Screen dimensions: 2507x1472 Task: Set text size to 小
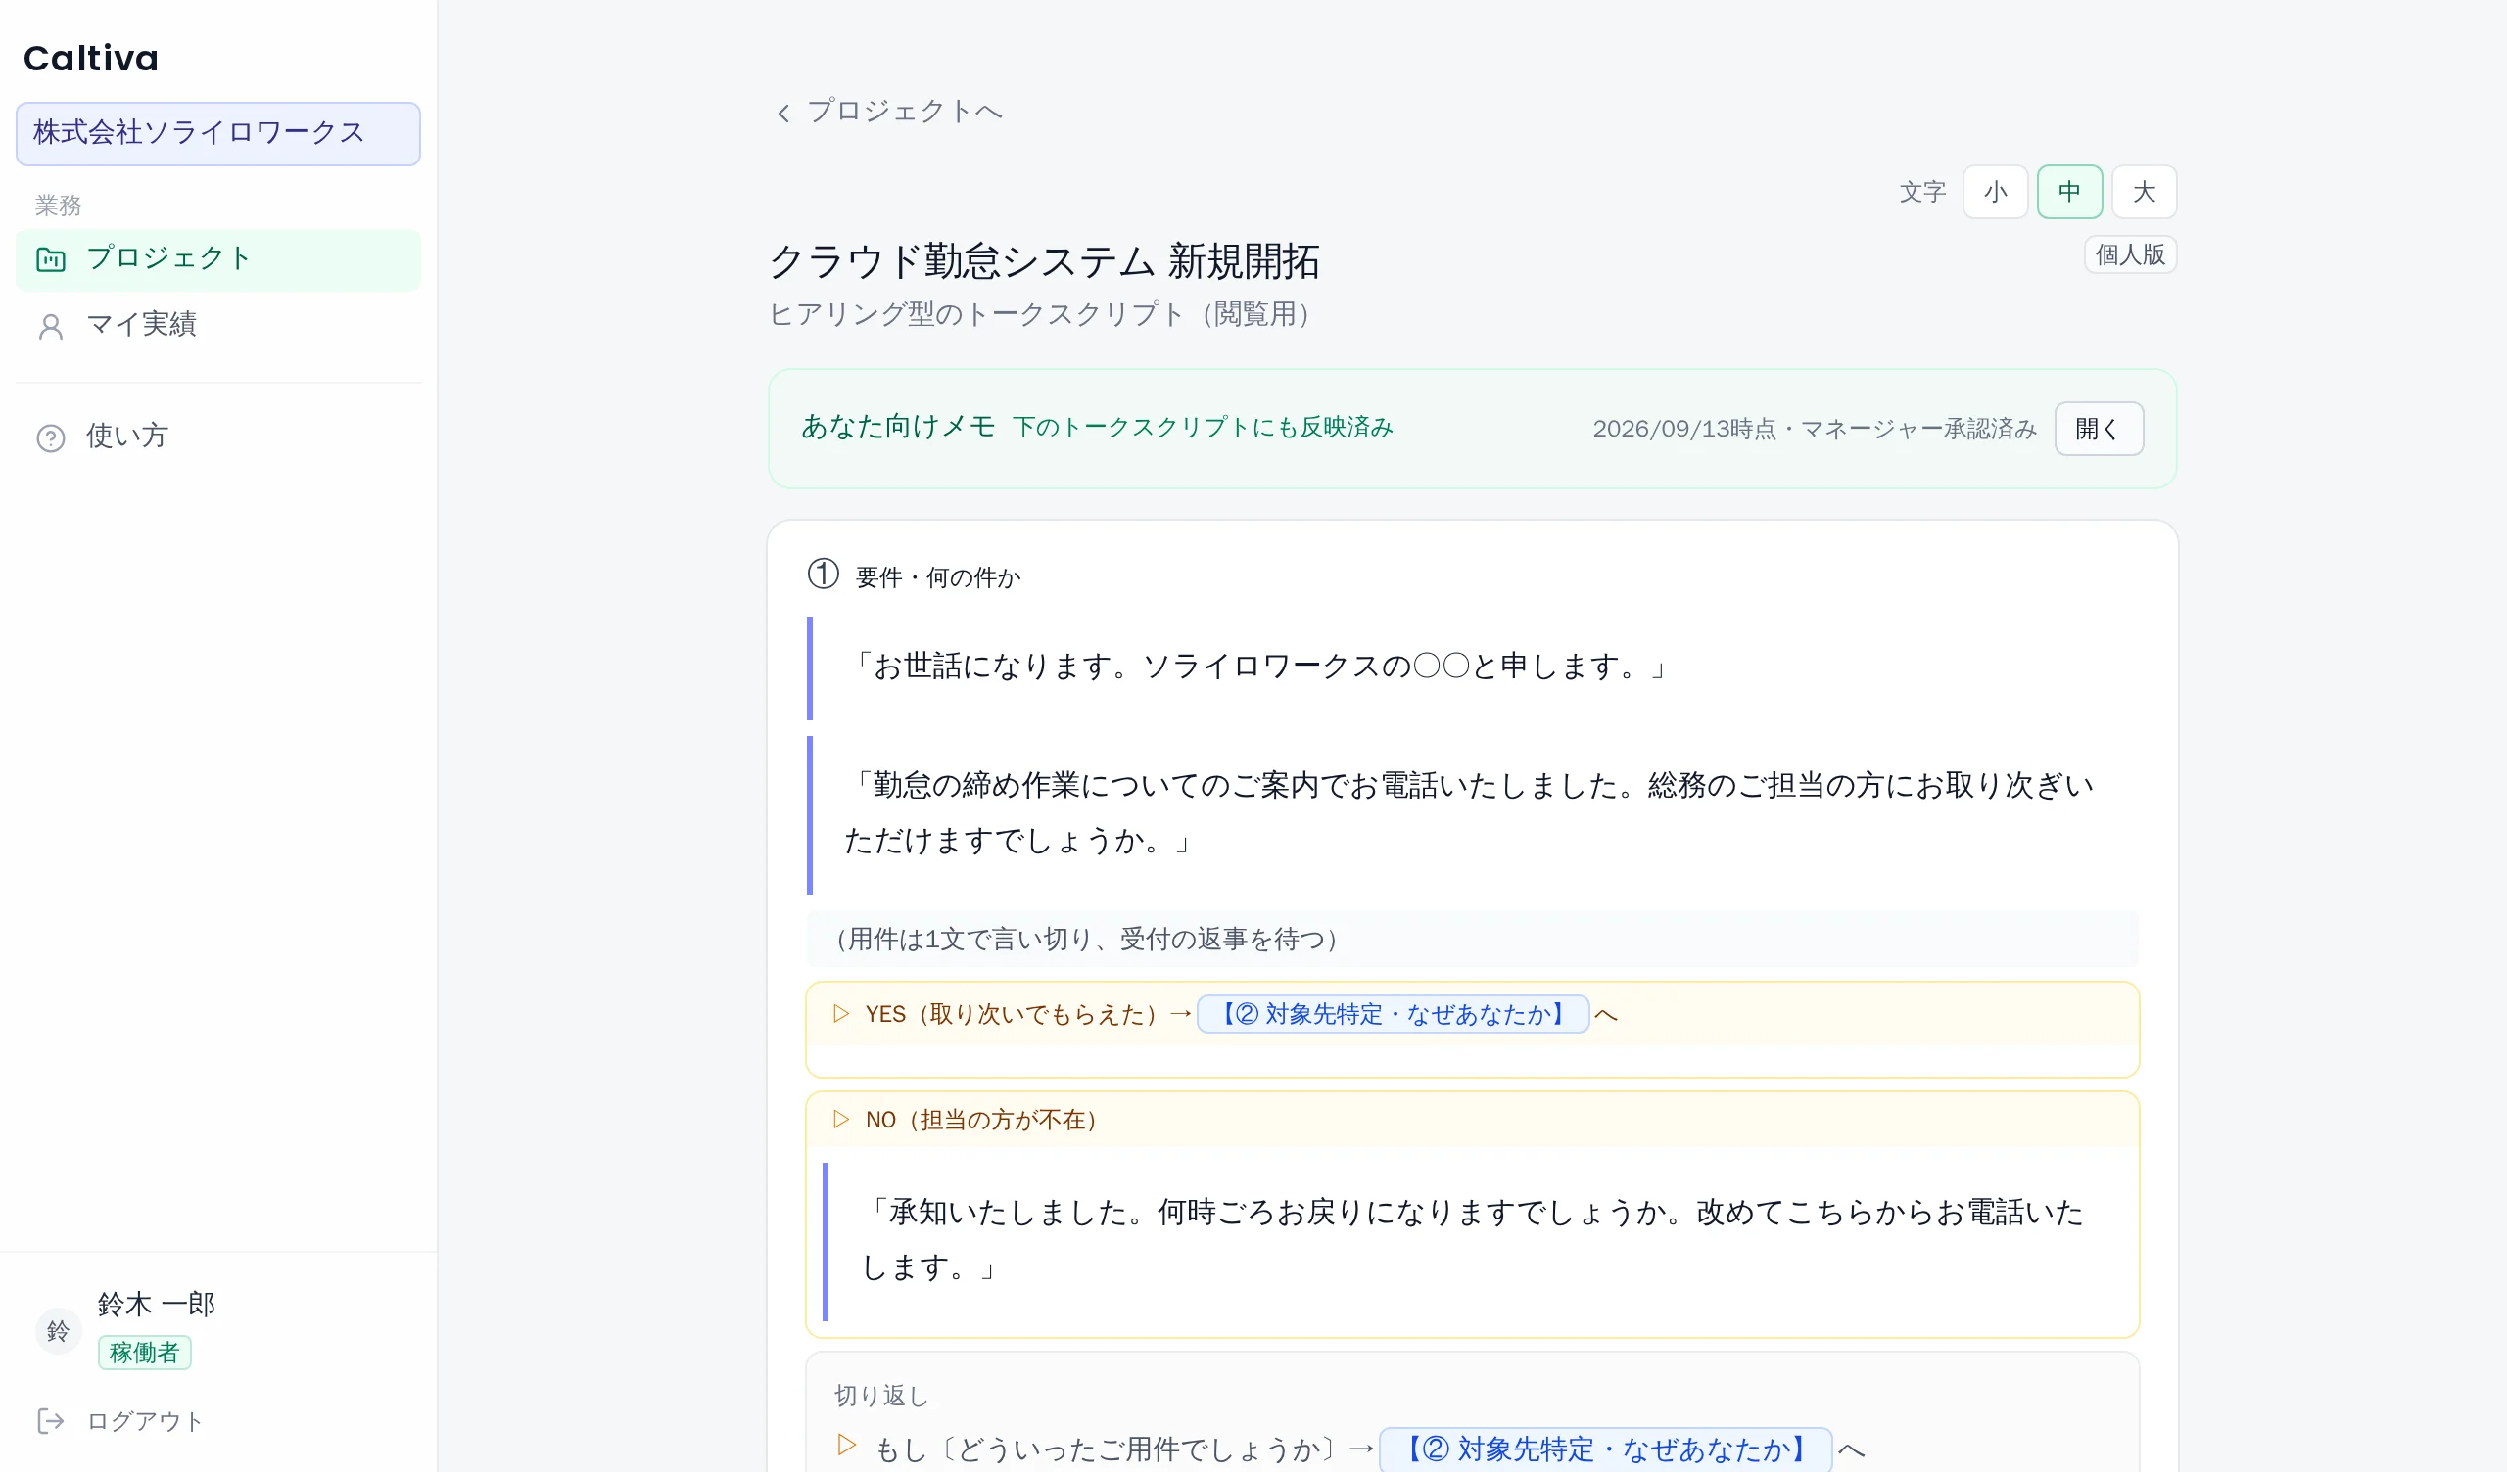(1995, 191)
